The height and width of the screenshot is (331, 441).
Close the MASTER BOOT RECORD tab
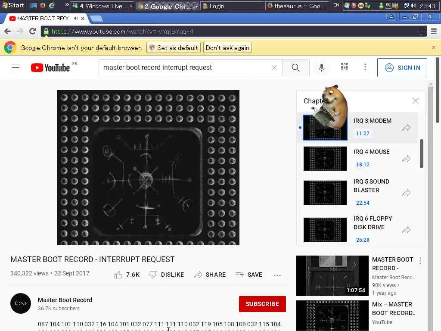point(83,18)
